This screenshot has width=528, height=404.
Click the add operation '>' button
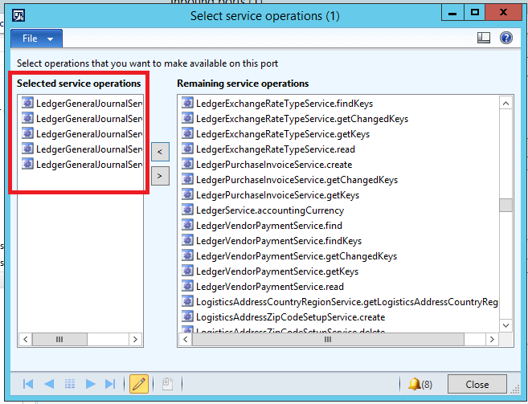pos(160,176)
